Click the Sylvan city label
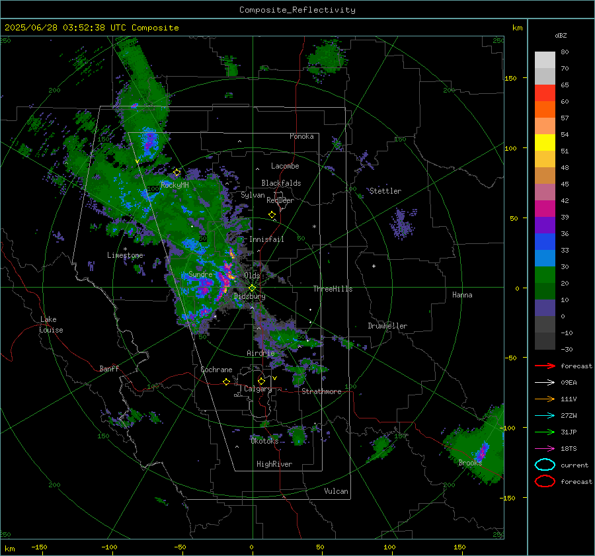The height and width of the screenshot is (556, 595). [x=253, y=195]
